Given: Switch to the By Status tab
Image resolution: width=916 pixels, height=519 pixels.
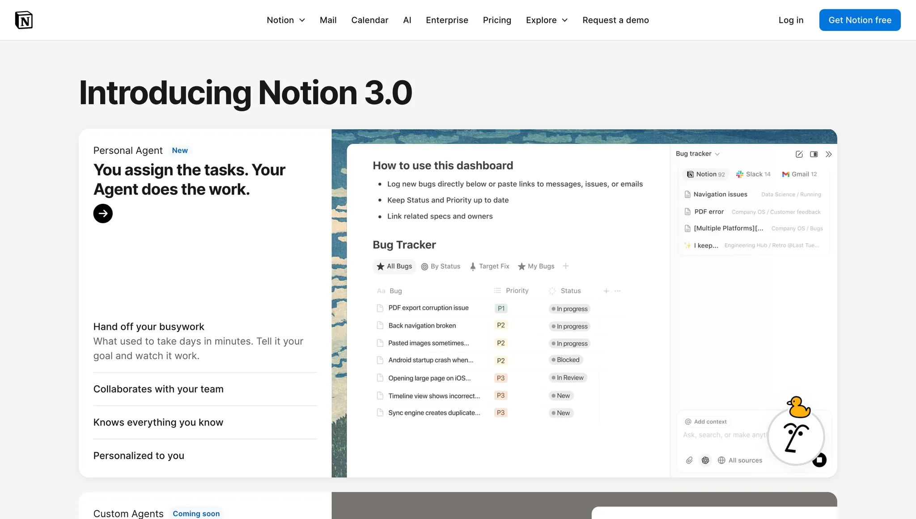Looking at the screenshot, I should coord(441,266).
